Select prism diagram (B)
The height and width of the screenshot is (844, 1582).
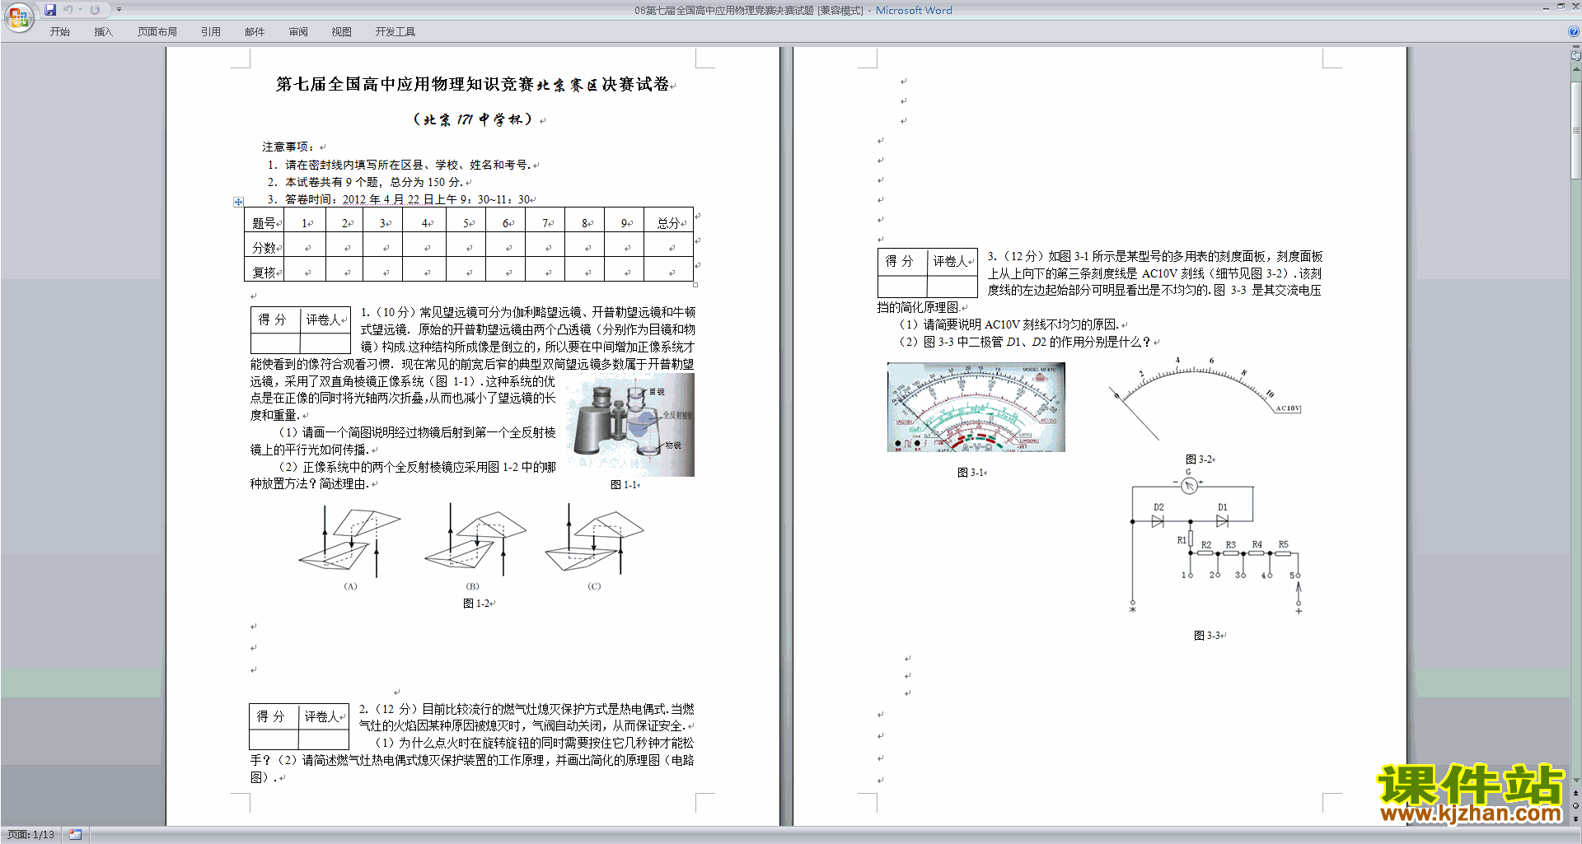[x=474, y=542]
